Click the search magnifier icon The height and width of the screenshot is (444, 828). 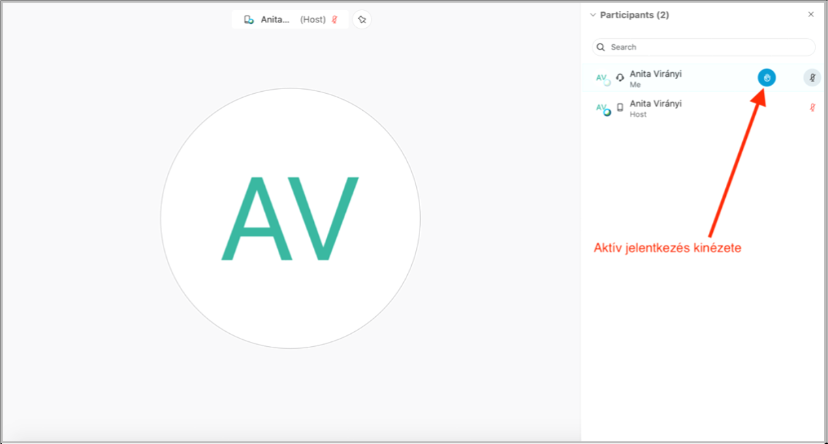coord(601,47)
